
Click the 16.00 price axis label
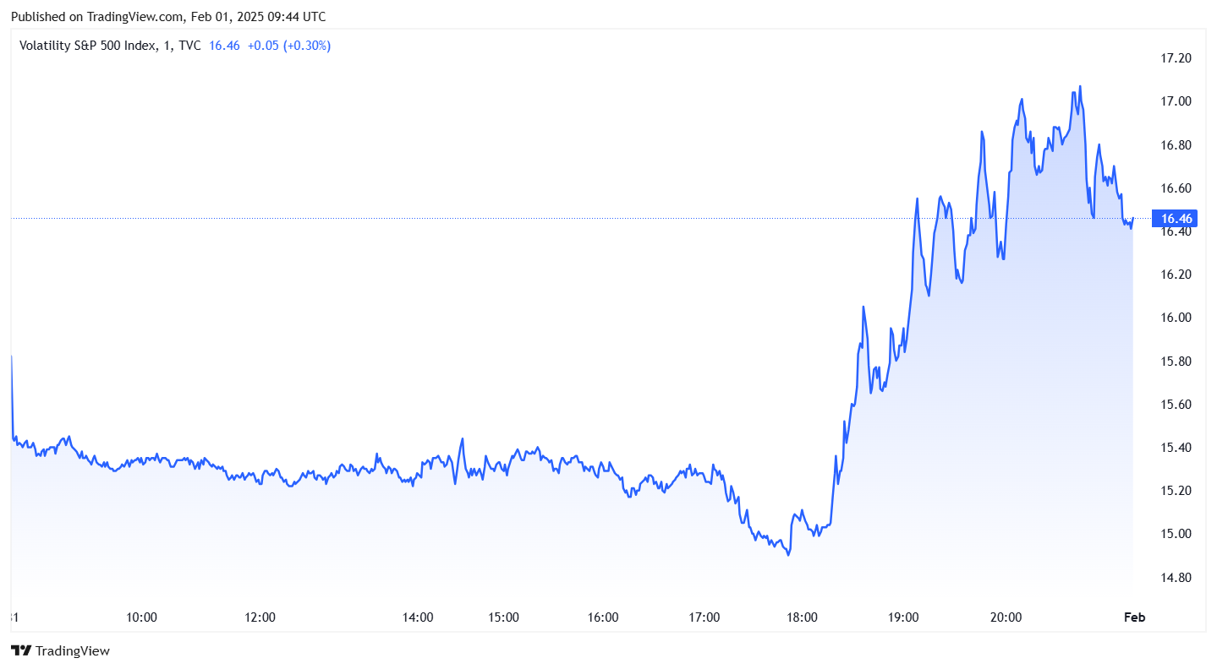(x=1176, y=318)
